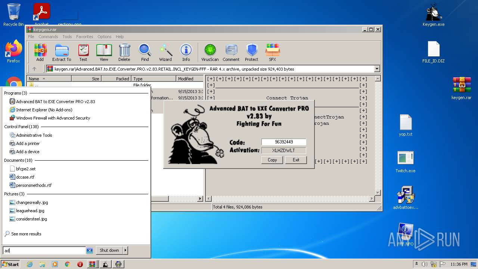The height and width of the screenshot is (269, 478).
Task: Clear the Start menu search box
Action: (x=90, y=250)
